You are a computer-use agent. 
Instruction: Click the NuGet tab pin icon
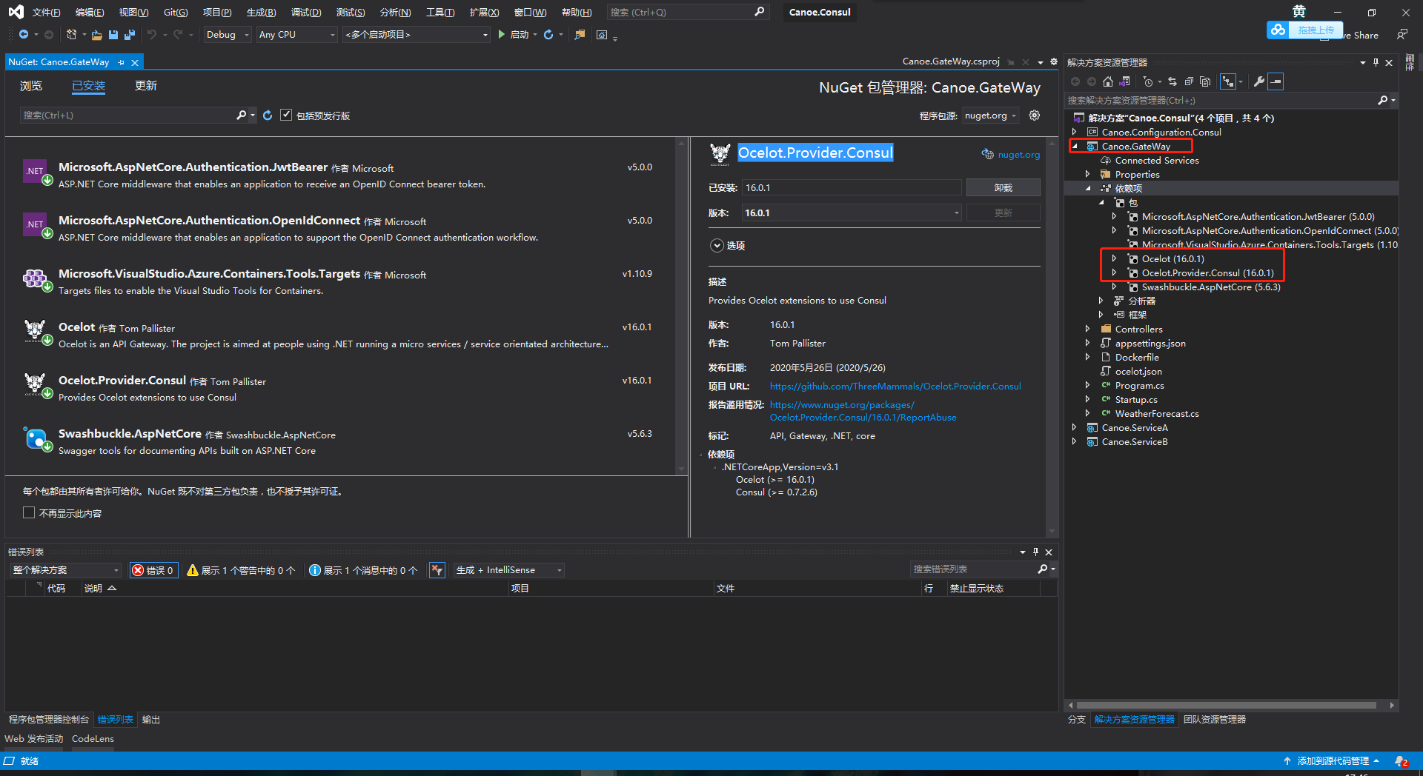pyautogui.click(x=122, y=63)
